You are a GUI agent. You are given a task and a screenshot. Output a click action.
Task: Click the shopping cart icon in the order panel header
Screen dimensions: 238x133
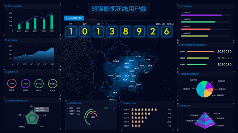click(x=68, y=103)
